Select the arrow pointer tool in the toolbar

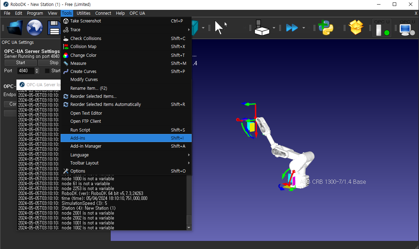219,28
